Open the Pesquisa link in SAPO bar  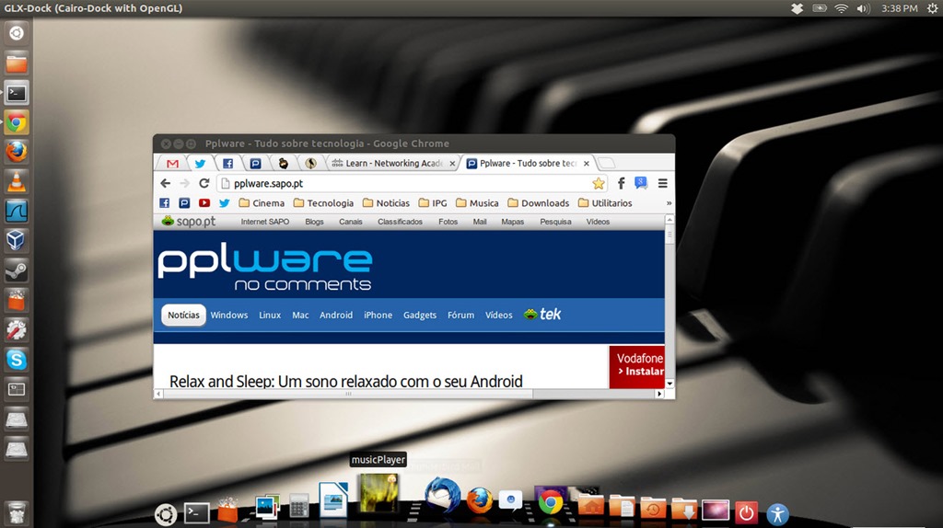pos(555,222)
